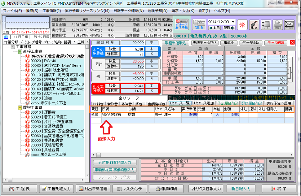The image size is (301, 196).
Task: Collapse the 工事価格 root tree node
Action: click(13, 47)
